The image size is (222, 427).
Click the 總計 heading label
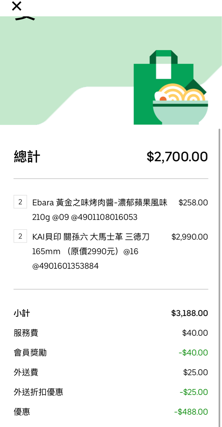tap(27, 156)
